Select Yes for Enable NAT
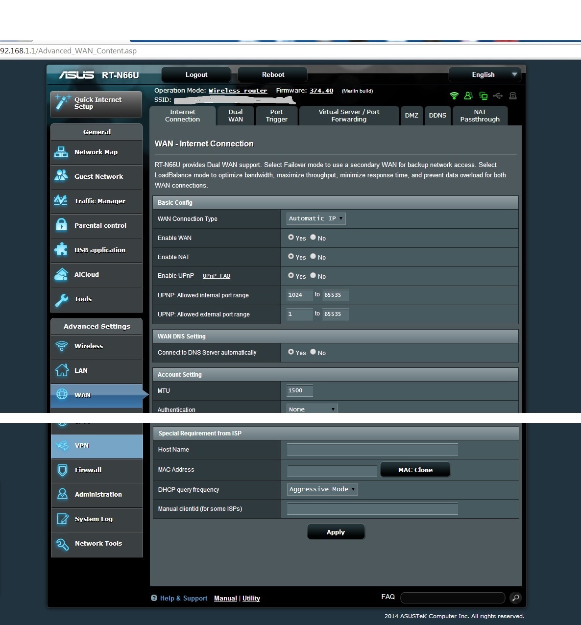581x625 pixels. click(291, 256)
